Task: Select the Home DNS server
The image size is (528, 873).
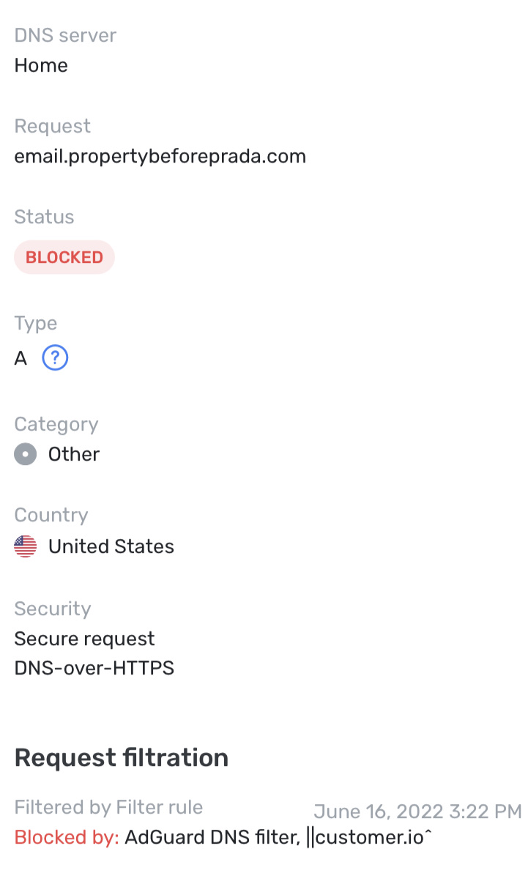Action: (40, 65)
